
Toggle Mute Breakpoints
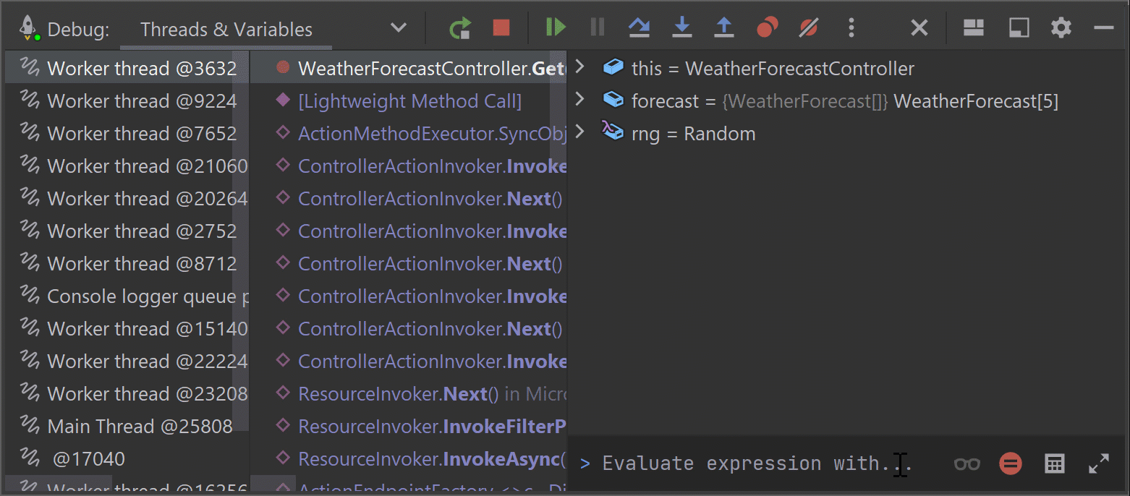[809, 28]
